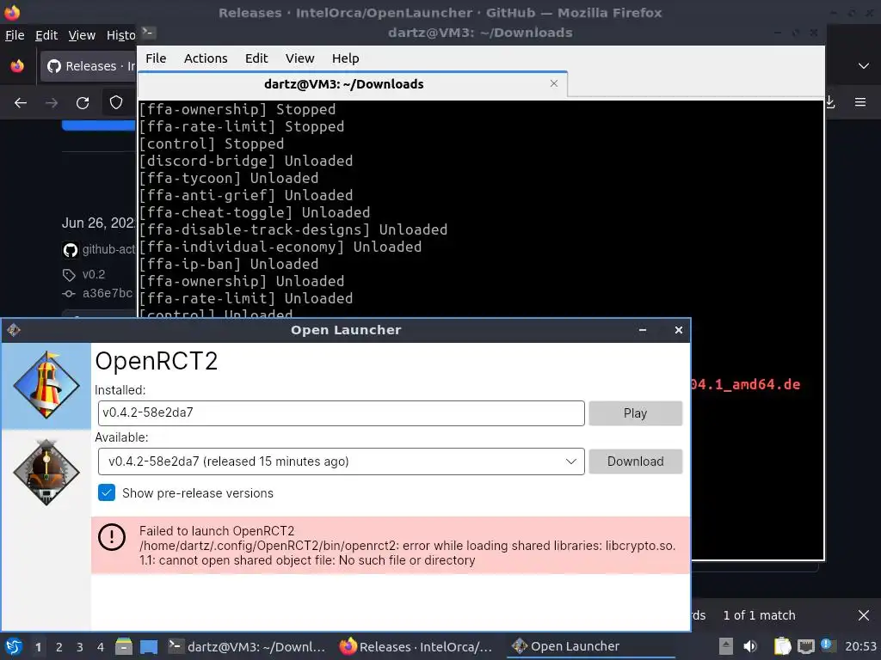Open terminal Help menu
Screen dimensions: 881x660
(x=345, y=58)
